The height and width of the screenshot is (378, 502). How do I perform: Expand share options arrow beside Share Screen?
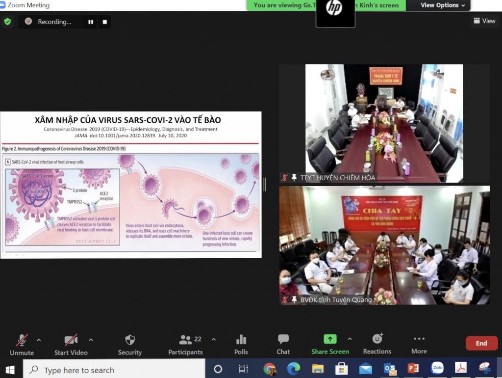click(x=350, y=339)
